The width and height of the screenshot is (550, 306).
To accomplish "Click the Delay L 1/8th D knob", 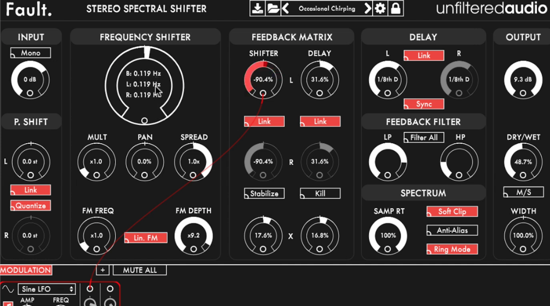I will (388, 80).
